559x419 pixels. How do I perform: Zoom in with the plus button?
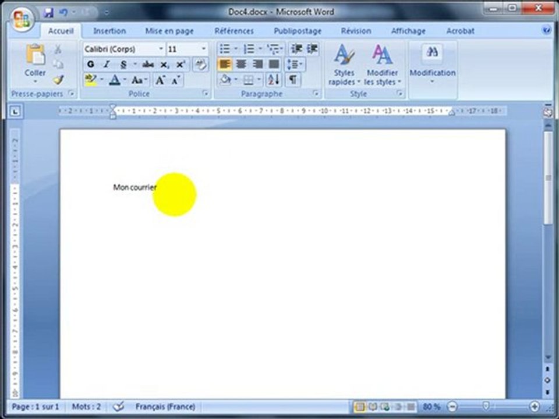pyautogui.click(x=535, y=407)
